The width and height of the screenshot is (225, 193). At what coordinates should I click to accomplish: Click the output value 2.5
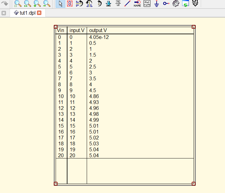click(x=93, y=67)
